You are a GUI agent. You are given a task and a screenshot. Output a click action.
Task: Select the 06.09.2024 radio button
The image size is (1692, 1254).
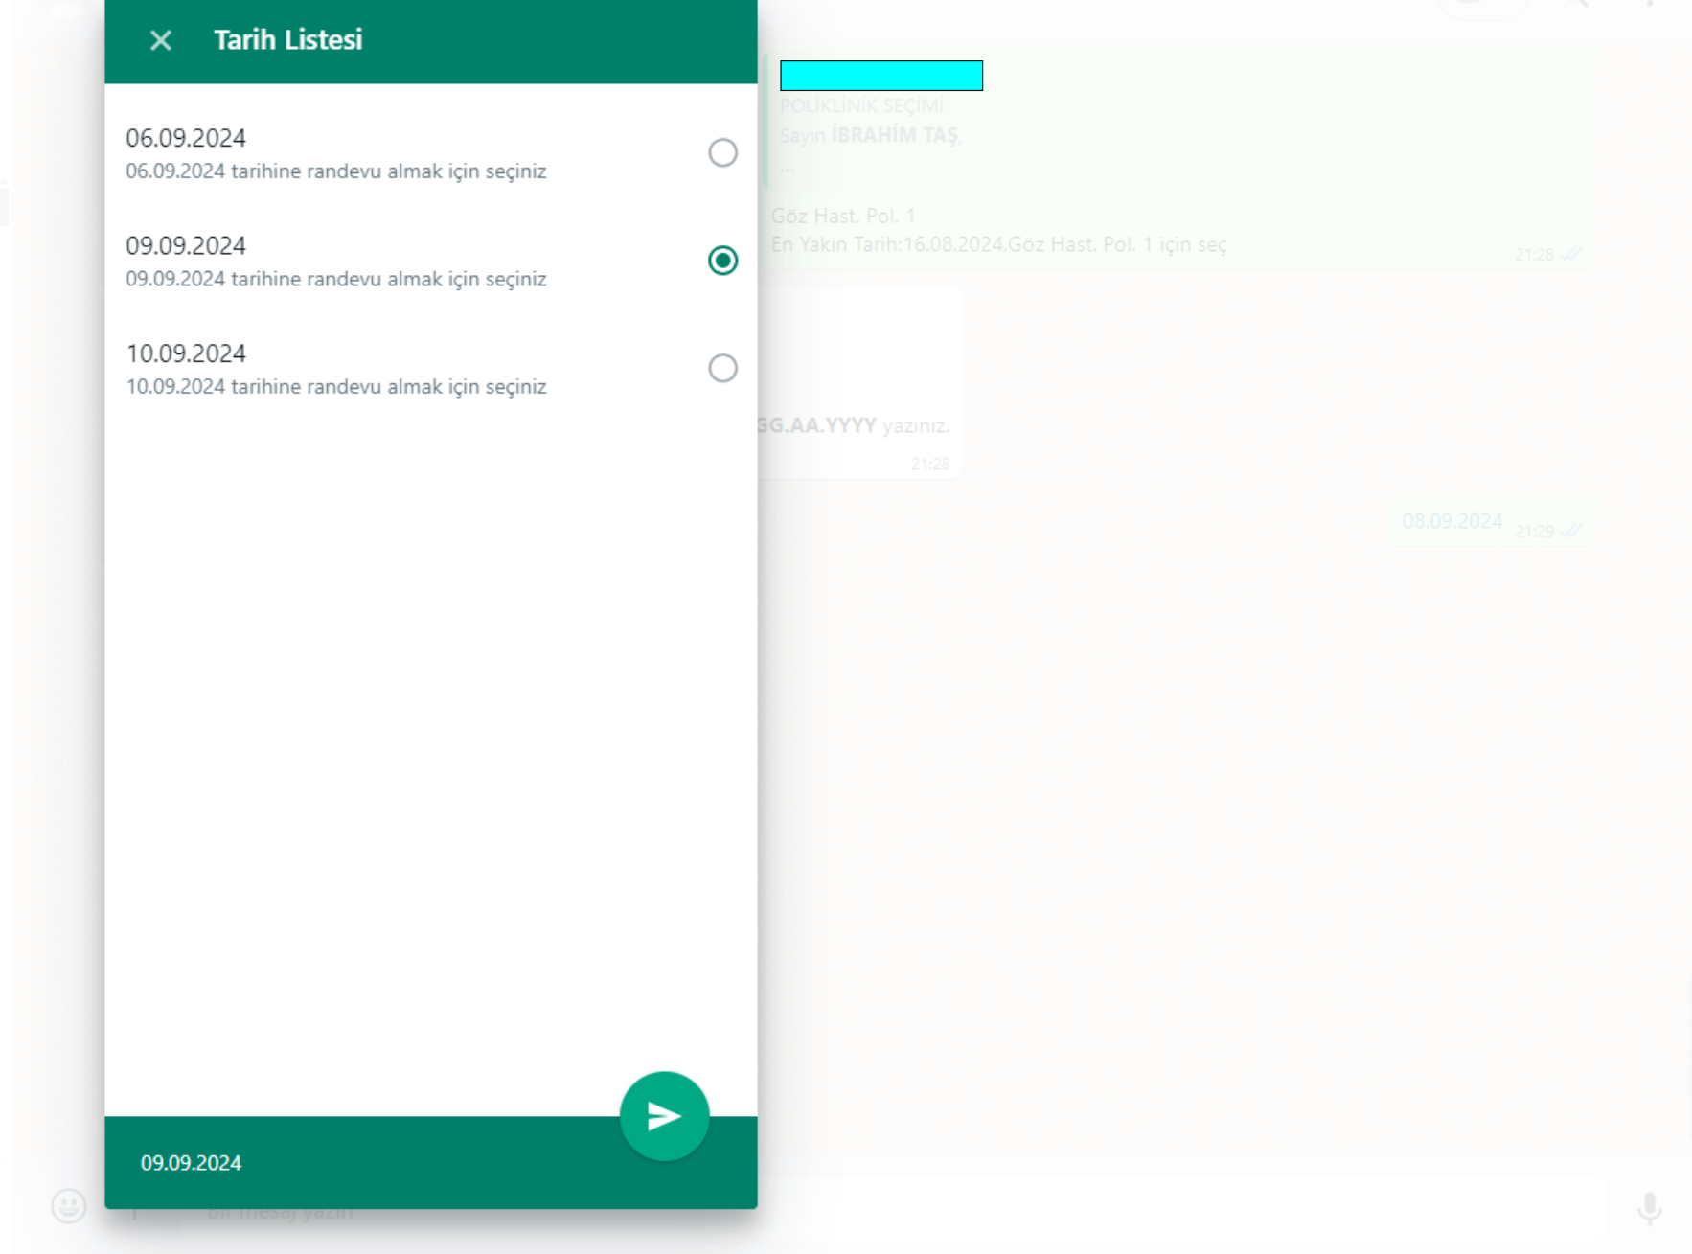(722, 153)
